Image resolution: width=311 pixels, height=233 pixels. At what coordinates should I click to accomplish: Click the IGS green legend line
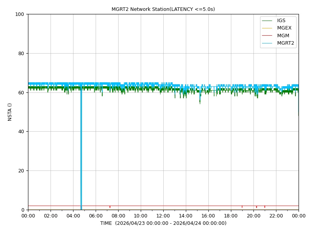(x=267, y=21)
